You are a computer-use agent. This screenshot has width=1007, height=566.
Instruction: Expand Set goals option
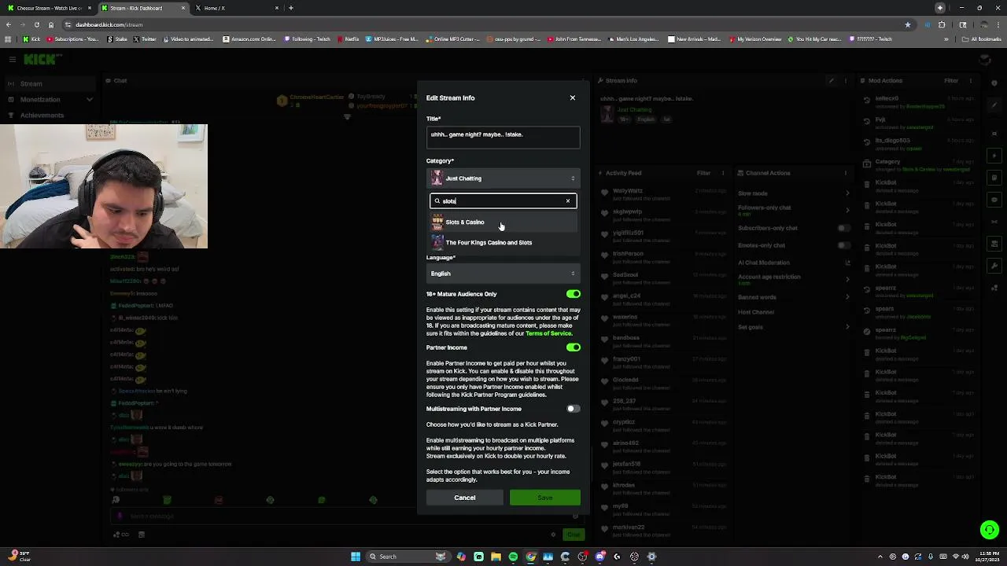pyautogui.click(x=794, y=327)
